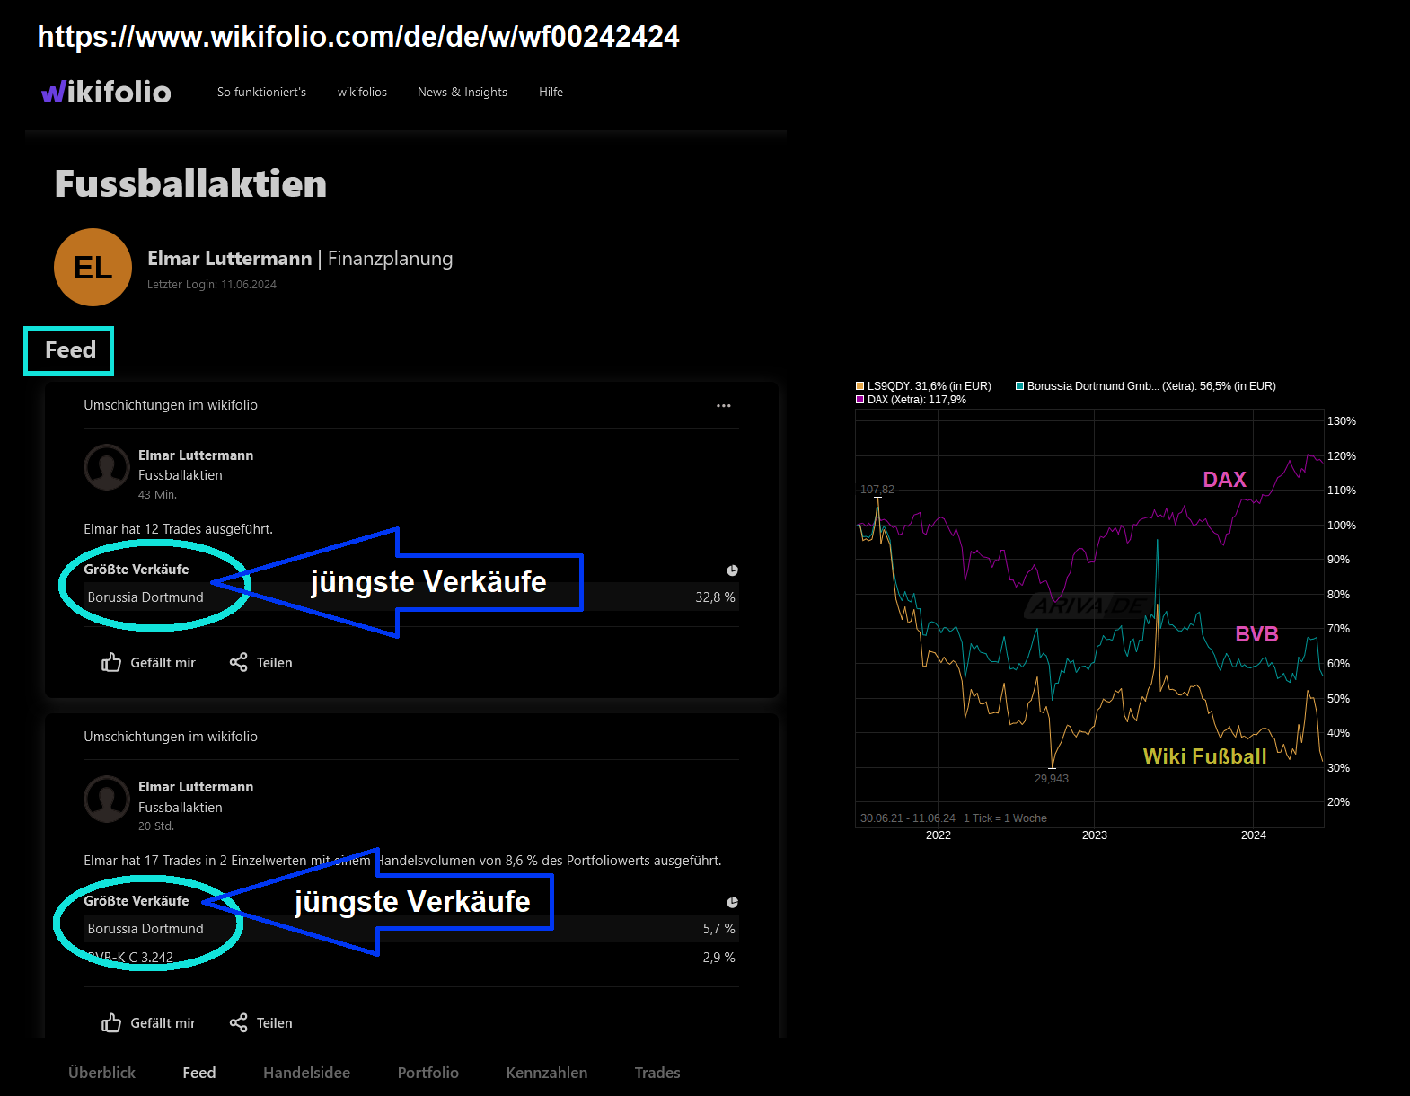Switch to the Handelsidee tab

[307, 1073]
